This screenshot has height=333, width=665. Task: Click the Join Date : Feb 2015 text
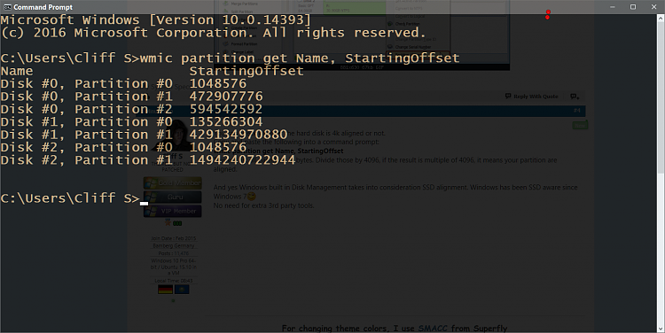click(x=174, y=238)
